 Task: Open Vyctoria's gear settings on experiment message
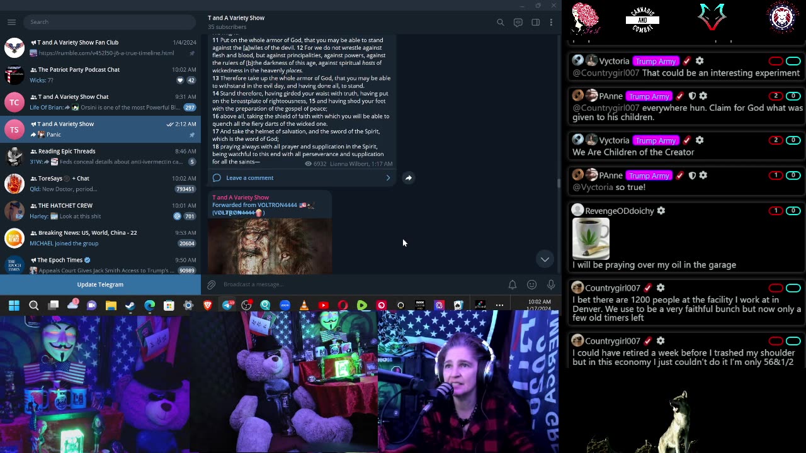pos(700,61)
